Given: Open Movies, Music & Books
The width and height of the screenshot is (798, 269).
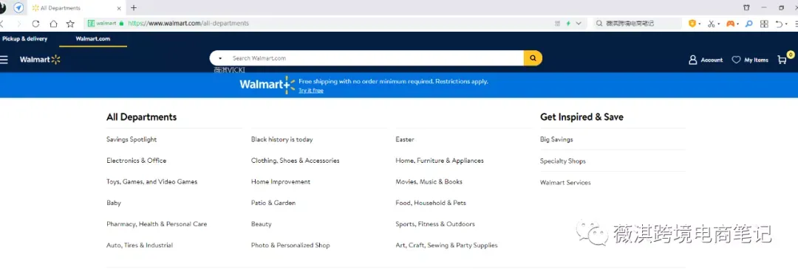Looking at the screenshot, I should pos(429,182).
